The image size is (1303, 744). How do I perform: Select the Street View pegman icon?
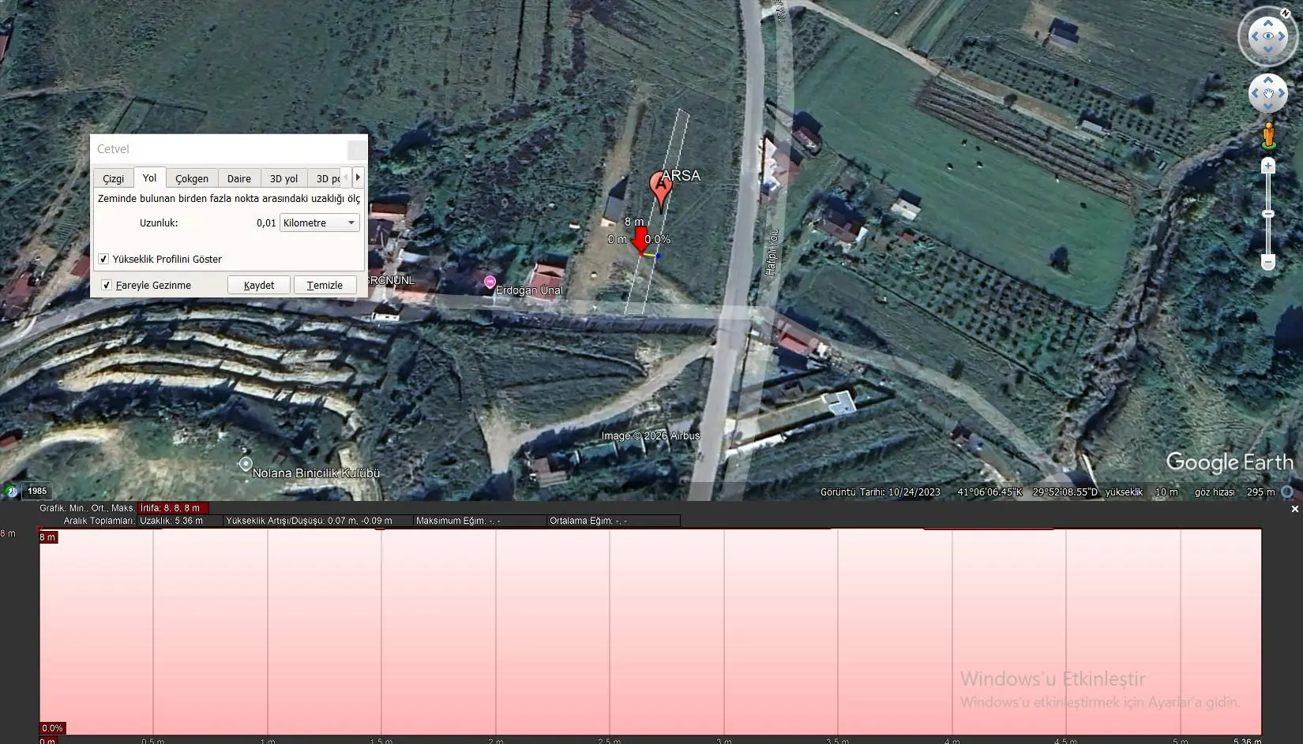click(1269, 136)
